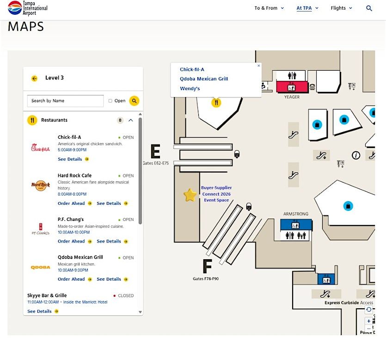386x342 pixels.
Task: Open the Flights dropdown menu
Action: [341, 8]
